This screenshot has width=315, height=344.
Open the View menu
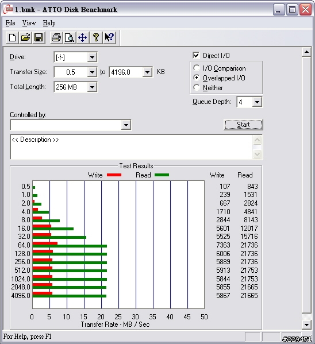29,23
